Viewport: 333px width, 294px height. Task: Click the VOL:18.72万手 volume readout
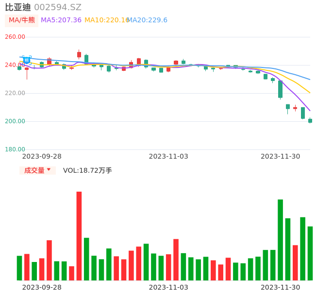(87, 170)
